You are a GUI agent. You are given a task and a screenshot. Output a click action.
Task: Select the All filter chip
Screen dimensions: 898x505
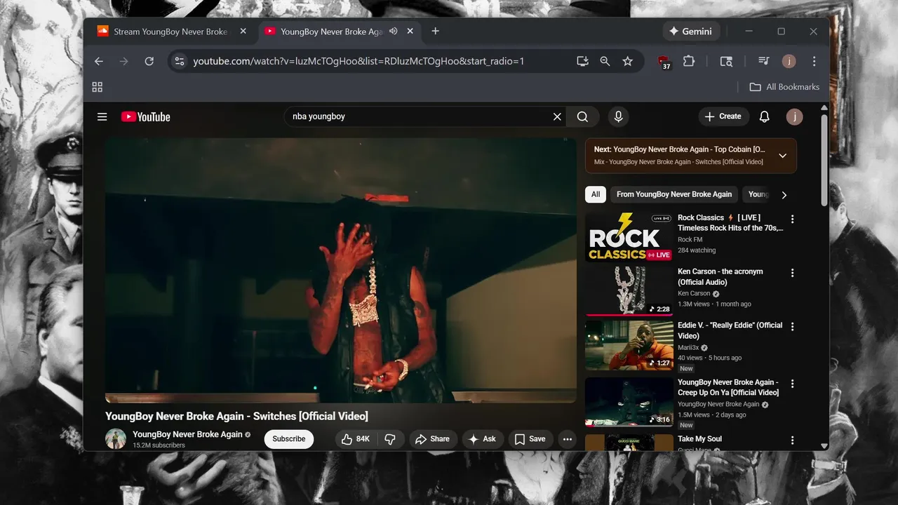point(596,194)
